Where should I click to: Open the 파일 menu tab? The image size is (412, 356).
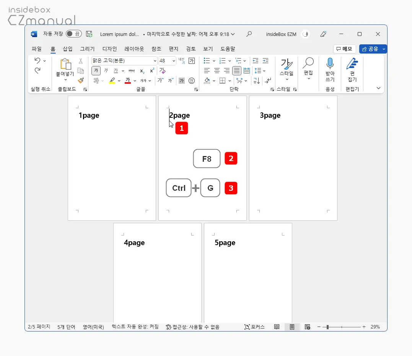(x=36, y=49)
